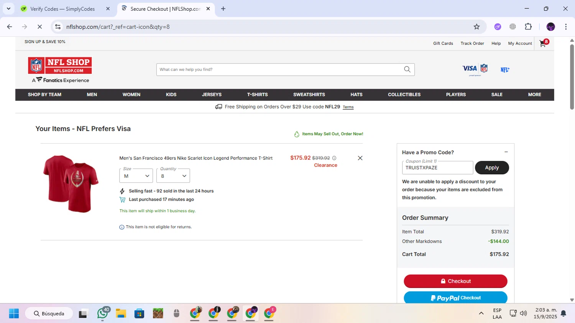The height and width of the screenshot is (323, 575).
Task: Click the SIGN UP & SAVE 10% link
Action: tap(45, 42)
